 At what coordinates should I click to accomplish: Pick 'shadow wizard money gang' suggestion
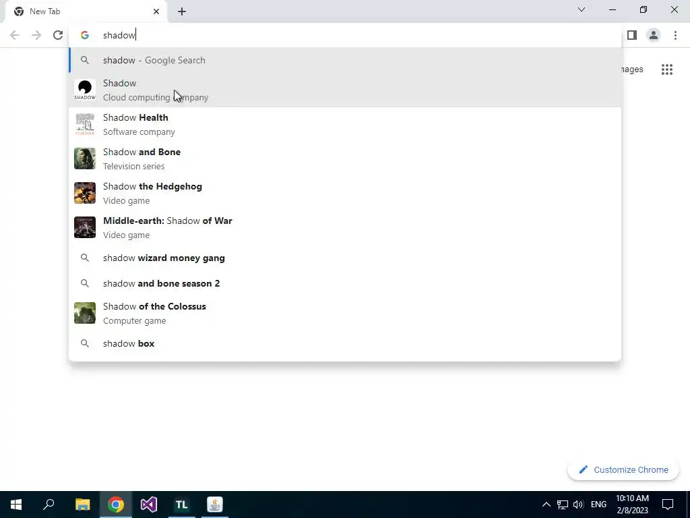coord(345,258)
